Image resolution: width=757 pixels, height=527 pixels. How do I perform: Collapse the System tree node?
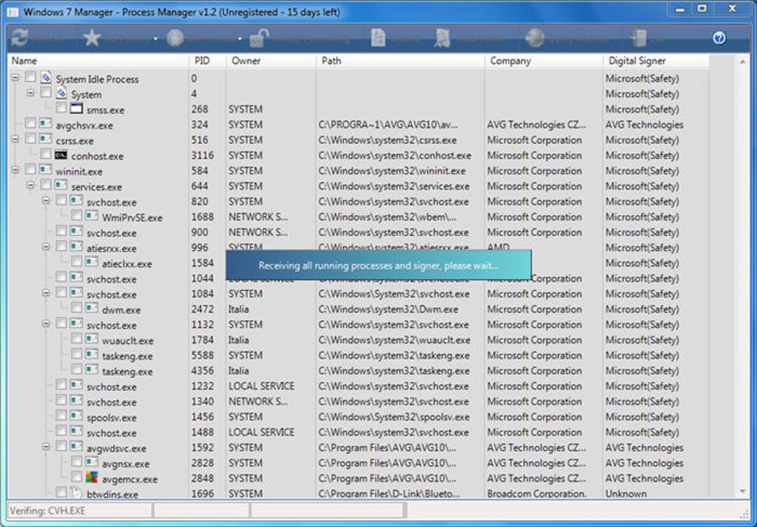pyautogui.click(x=31, y=93)
